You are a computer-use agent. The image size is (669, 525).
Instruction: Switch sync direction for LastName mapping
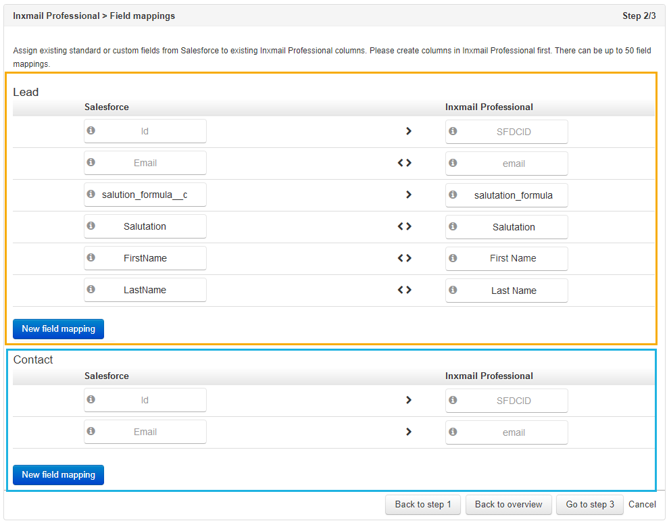click(x=405, y=290)
